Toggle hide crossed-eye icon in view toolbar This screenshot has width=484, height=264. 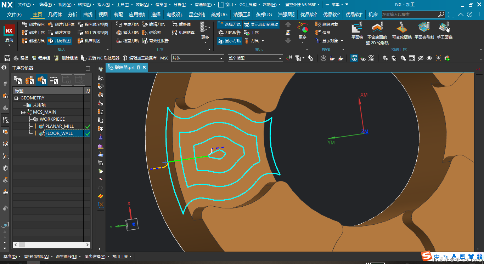tap(421, 58)
